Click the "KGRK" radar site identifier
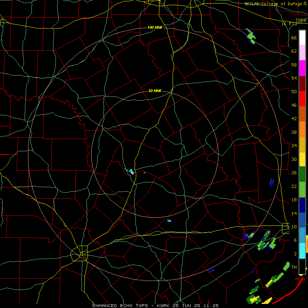Screen dimensions: 308x308 [x=164, y=306]
